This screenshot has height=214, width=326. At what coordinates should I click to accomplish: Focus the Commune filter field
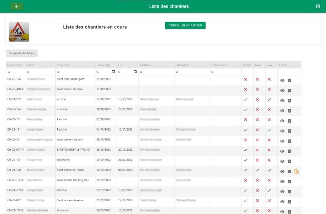point(75,72)
